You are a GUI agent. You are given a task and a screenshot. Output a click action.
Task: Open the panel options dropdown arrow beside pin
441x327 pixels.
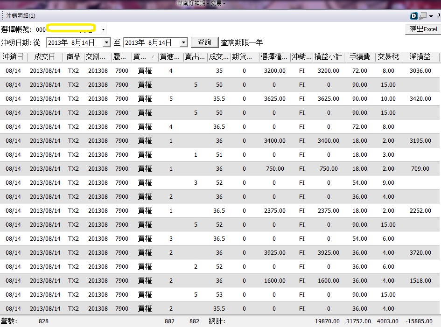pyautogui.click(x=431, y=16)
